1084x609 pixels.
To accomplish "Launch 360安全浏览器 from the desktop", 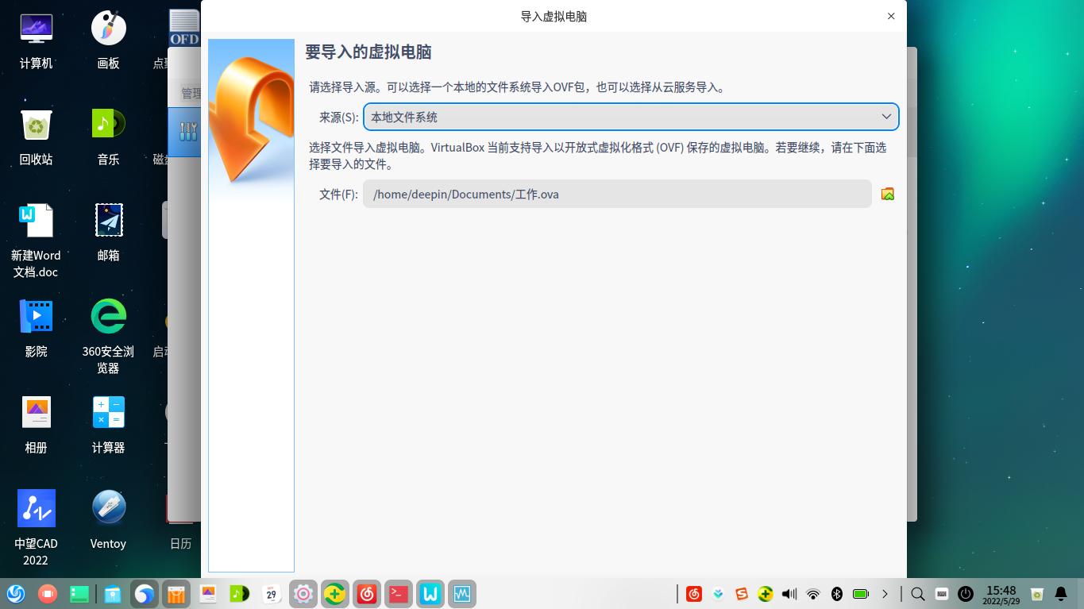I will (108, 315).
